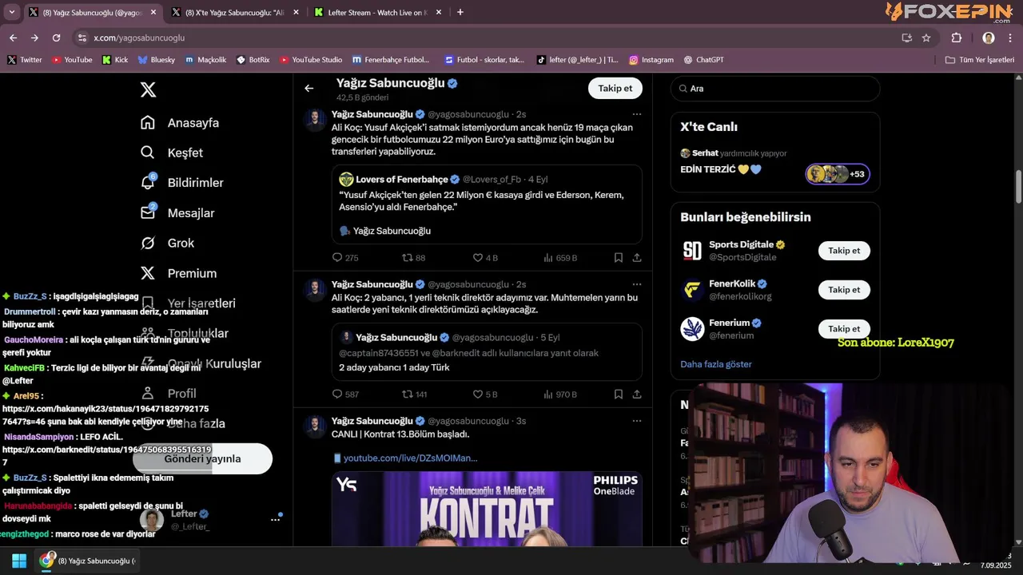This screenshot has width=1023, height=575.
Task: Switch to X'te Yağız Sabuncuoğlu tab
Action: 234,13
